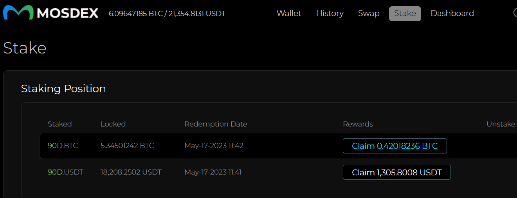Viewport: 517px width, 198px height.
Task: Click the locked 5.34501242 BTC amount
Action: coord(127,146)
